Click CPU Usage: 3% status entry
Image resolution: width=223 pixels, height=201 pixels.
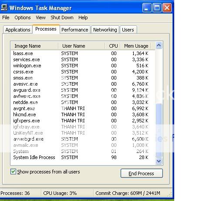pos(60,193)
